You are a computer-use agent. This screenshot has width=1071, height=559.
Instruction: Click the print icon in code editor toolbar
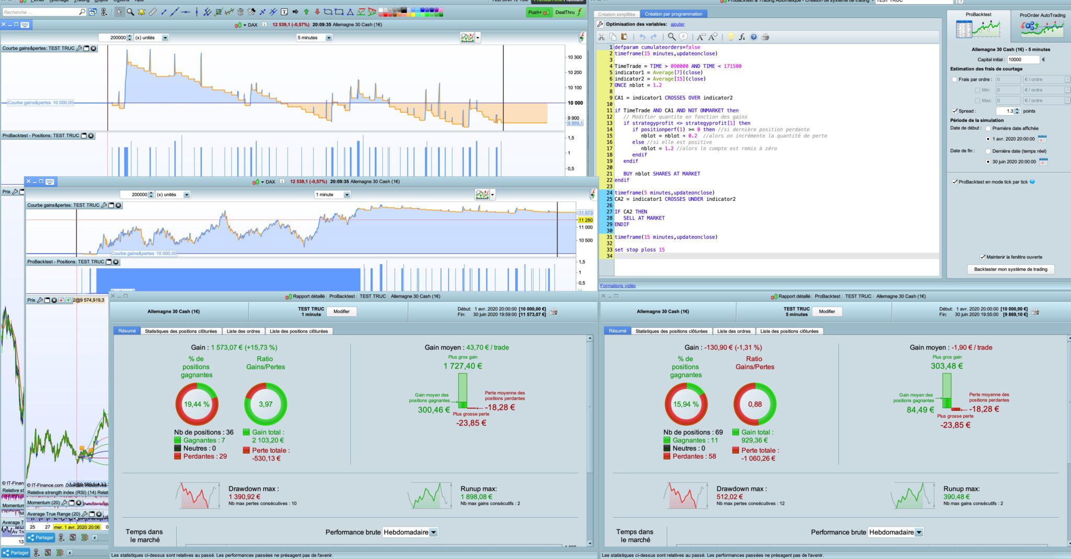coord(765,37)
